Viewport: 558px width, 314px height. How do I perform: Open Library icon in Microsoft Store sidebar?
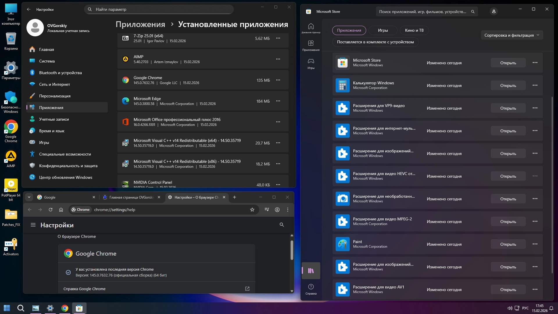(311, 271)
